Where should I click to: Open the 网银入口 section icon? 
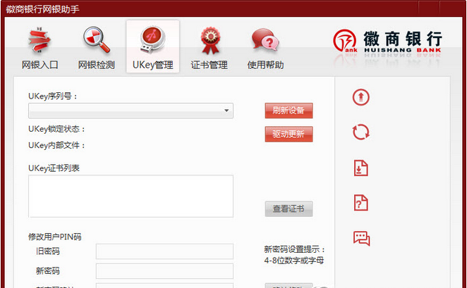(40, 41)
